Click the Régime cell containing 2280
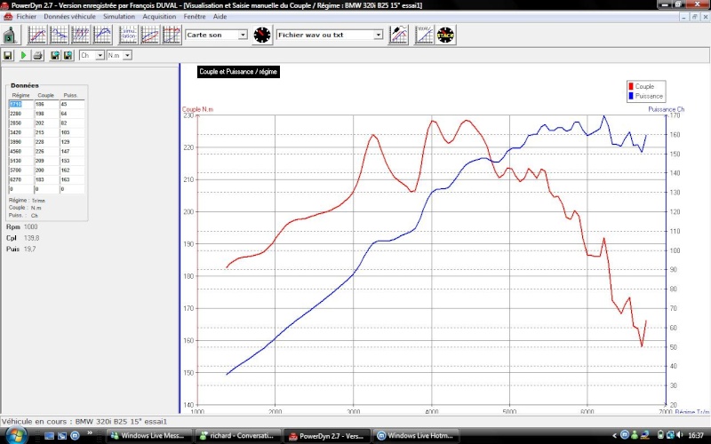Screen dimensions: 711x444 pos(20,114)
